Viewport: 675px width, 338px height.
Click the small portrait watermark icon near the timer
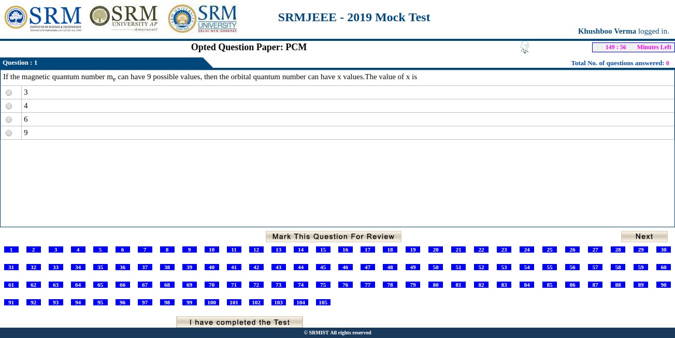point(525,47)
